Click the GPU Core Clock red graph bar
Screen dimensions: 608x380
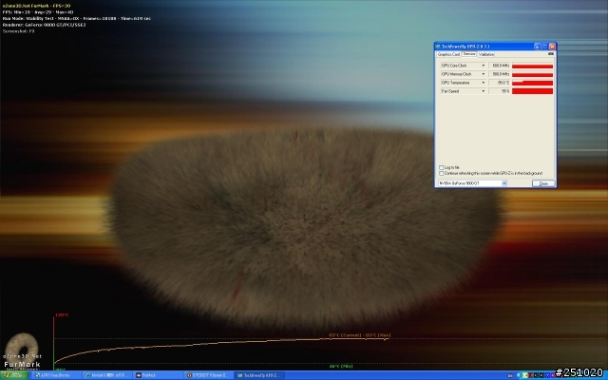tap(532, 66)
